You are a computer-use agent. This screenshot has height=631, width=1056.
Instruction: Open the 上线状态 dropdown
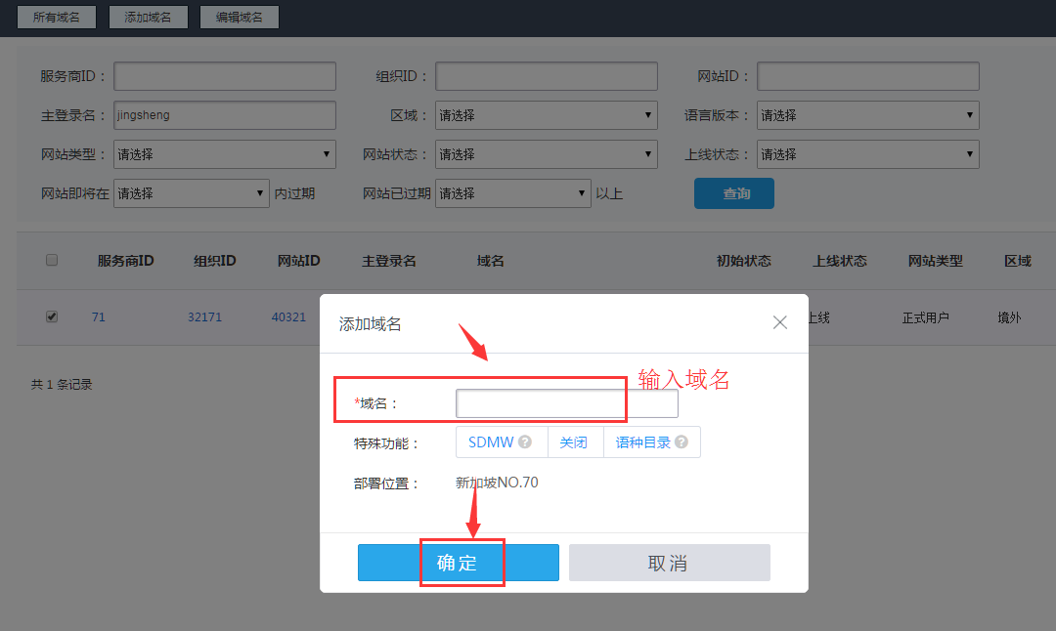[x=867, y=154]
